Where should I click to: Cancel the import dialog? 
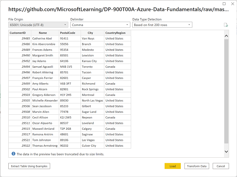[221, 166]
